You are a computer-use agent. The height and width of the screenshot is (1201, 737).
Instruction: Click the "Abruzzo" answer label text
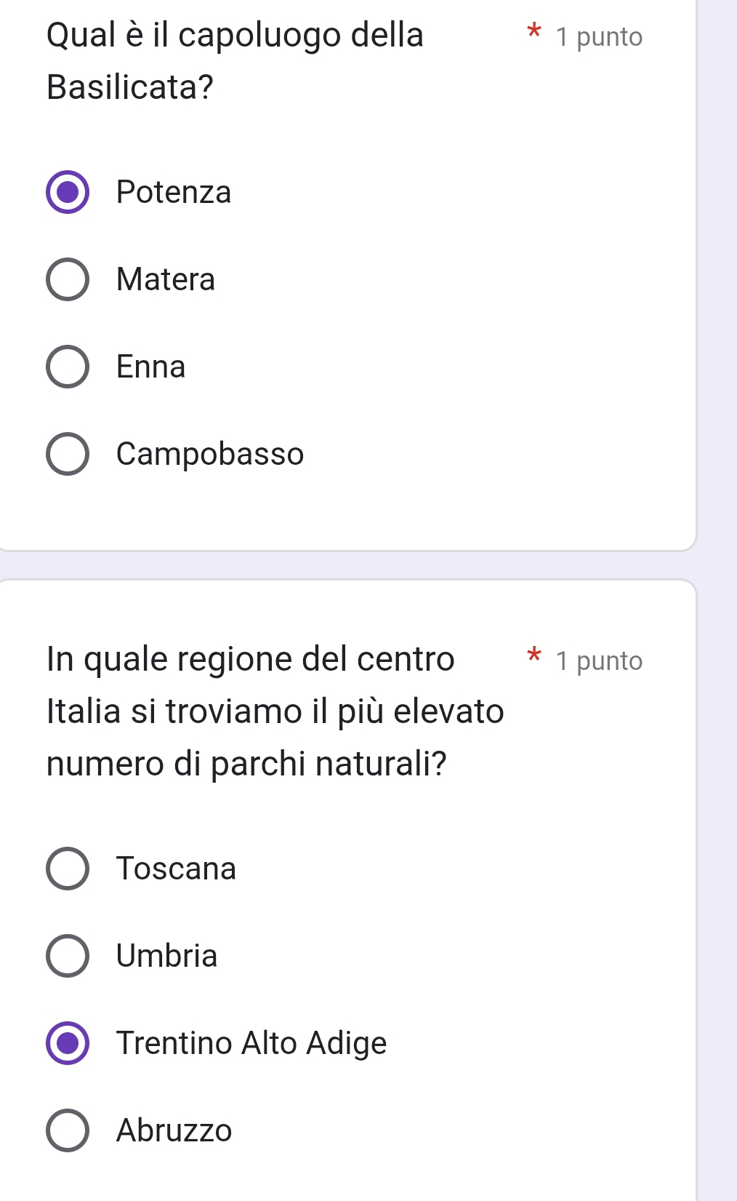tap(174, 1130)
